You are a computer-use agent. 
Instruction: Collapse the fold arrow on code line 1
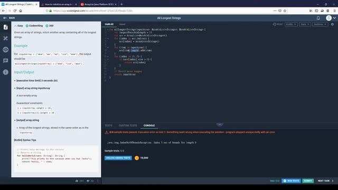point(108,30)
